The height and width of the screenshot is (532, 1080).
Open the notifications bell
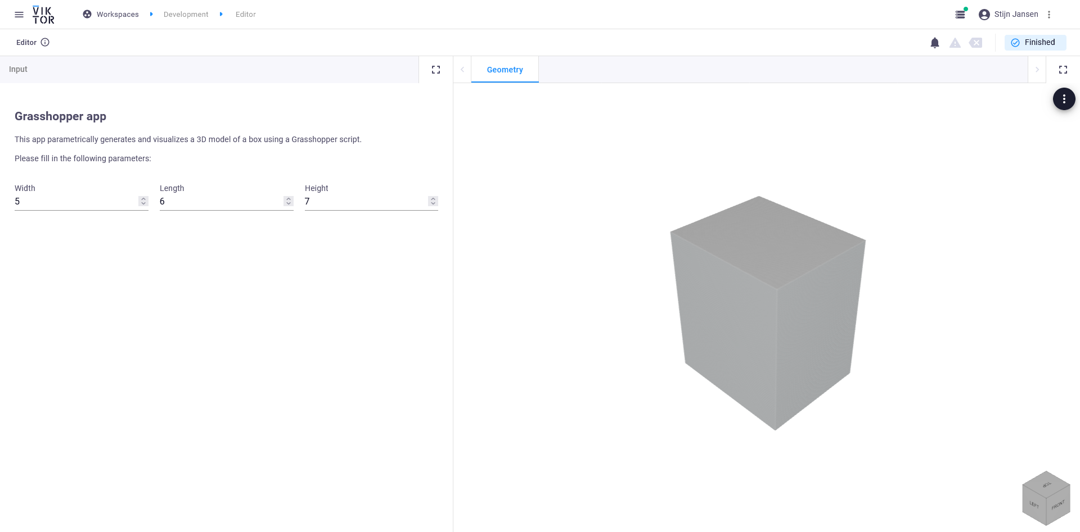click(x=934, y=43)
